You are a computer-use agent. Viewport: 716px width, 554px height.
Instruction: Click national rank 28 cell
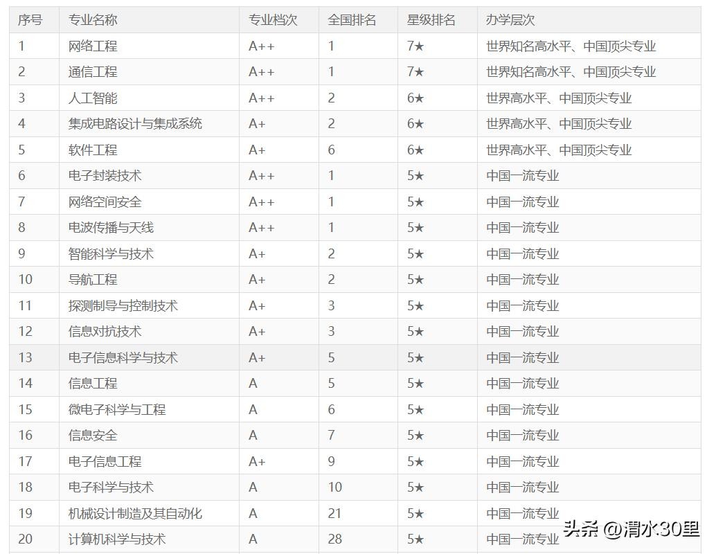point(334,539)
